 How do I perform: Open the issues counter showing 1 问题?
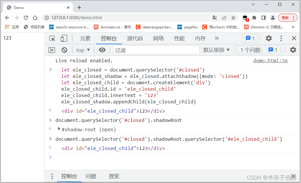coord(258,50)
